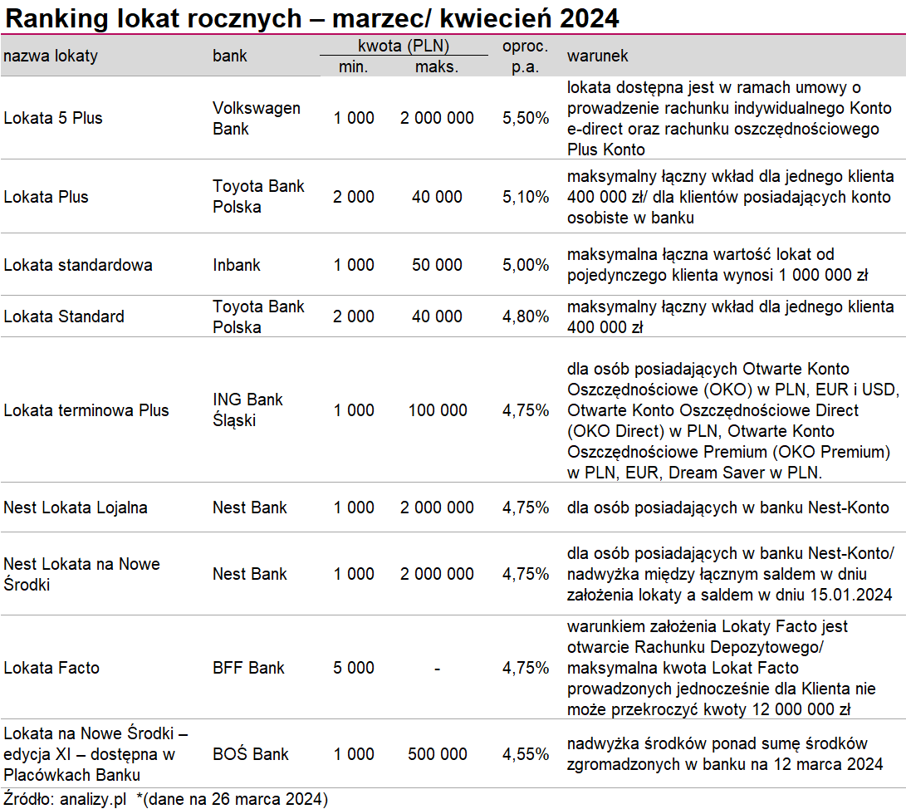906x809 pixels.
Task: Click the 4,55% interest rate
Action: pos(525,754)
